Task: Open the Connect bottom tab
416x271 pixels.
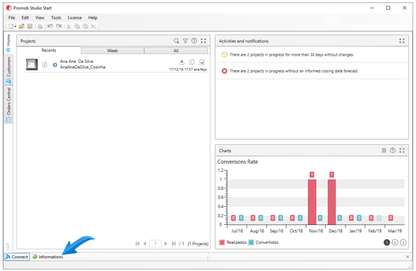Action: [x=16, y=257]
